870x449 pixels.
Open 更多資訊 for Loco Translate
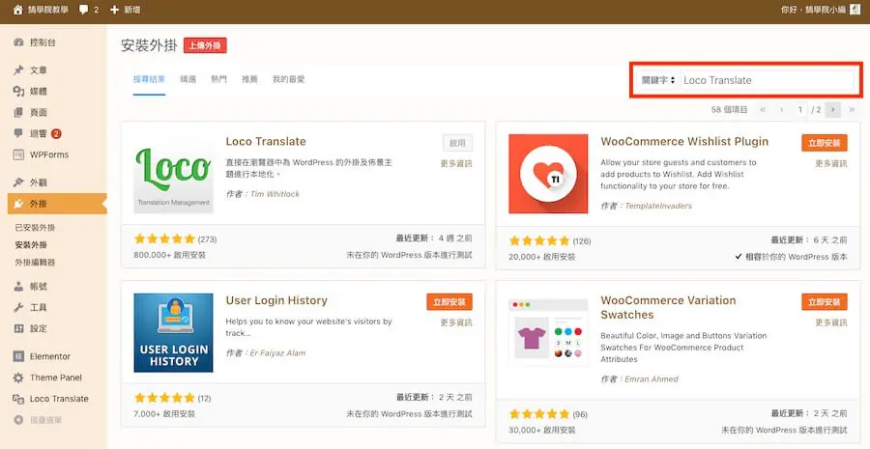pyautogui.click(x=456, y=163)
